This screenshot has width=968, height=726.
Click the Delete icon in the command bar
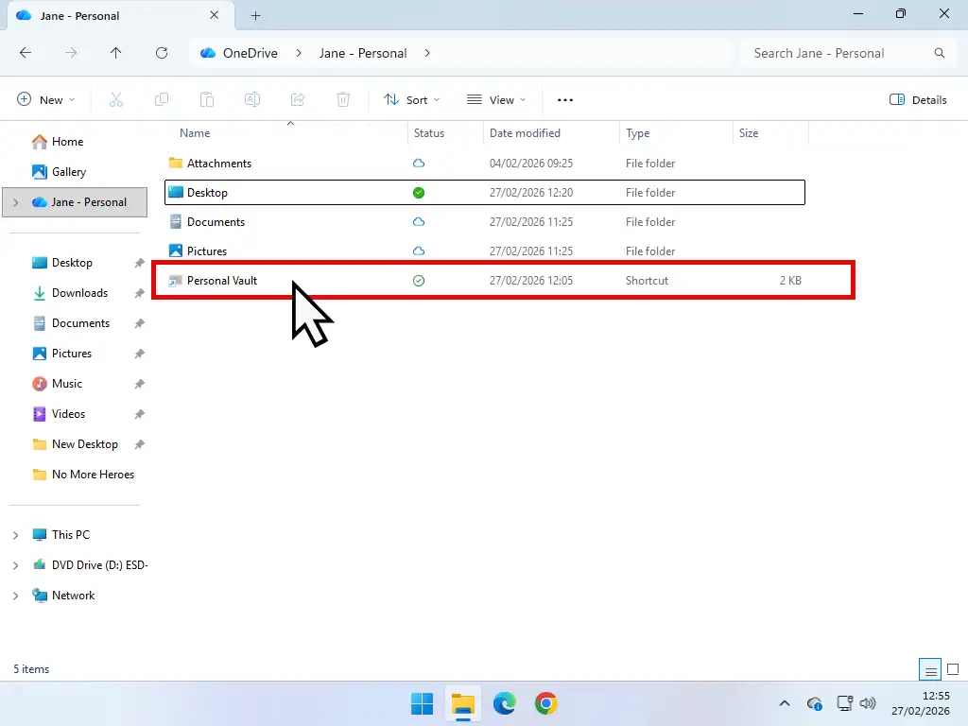(343, 99)
